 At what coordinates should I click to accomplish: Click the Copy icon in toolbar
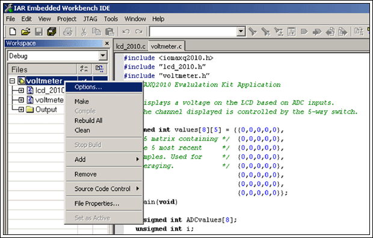(97, 31)
